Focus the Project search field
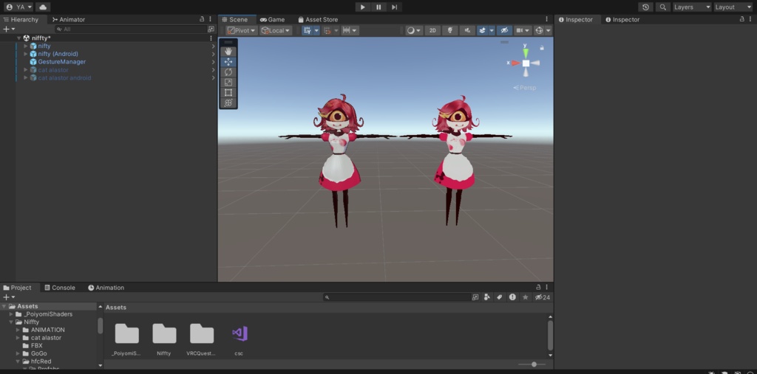The width and height of the screenshot is (757, 374). pyautogui.click(x=397, y=297)
